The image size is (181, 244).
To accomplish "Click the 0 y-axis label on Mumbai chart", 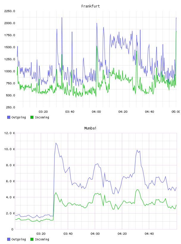I will [12, 229].
